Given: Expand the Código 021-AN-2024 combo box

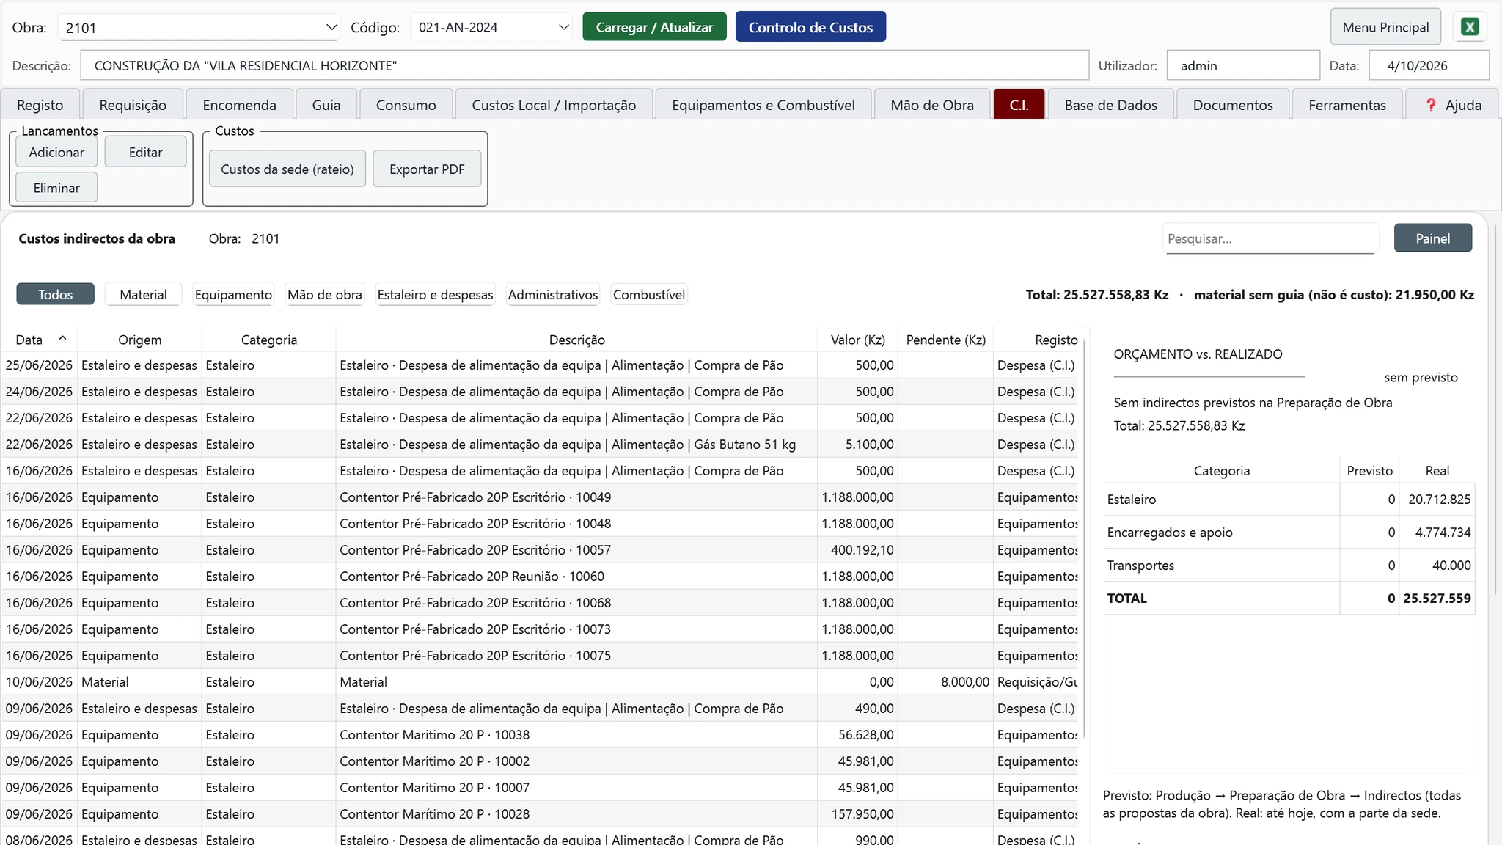Looking at the screenshot, I should 491,27.
